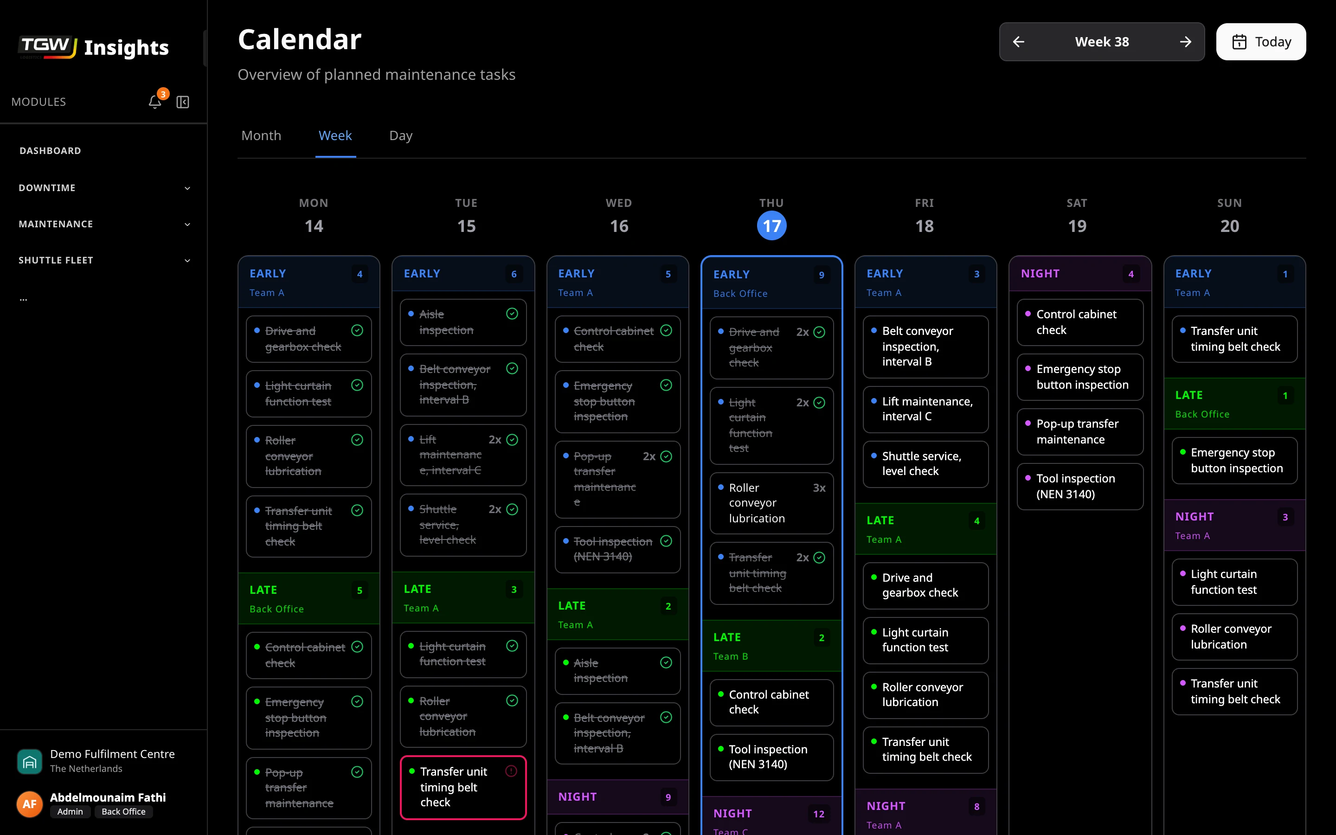
Task: Open the Dashboard module
Action: click(x=50, y=151)
